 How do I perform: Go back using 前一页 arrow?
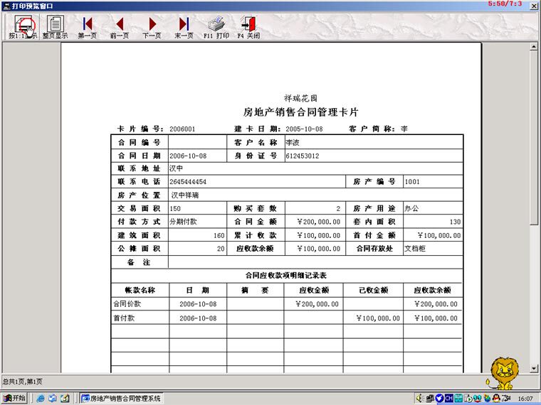click(120, 27)
